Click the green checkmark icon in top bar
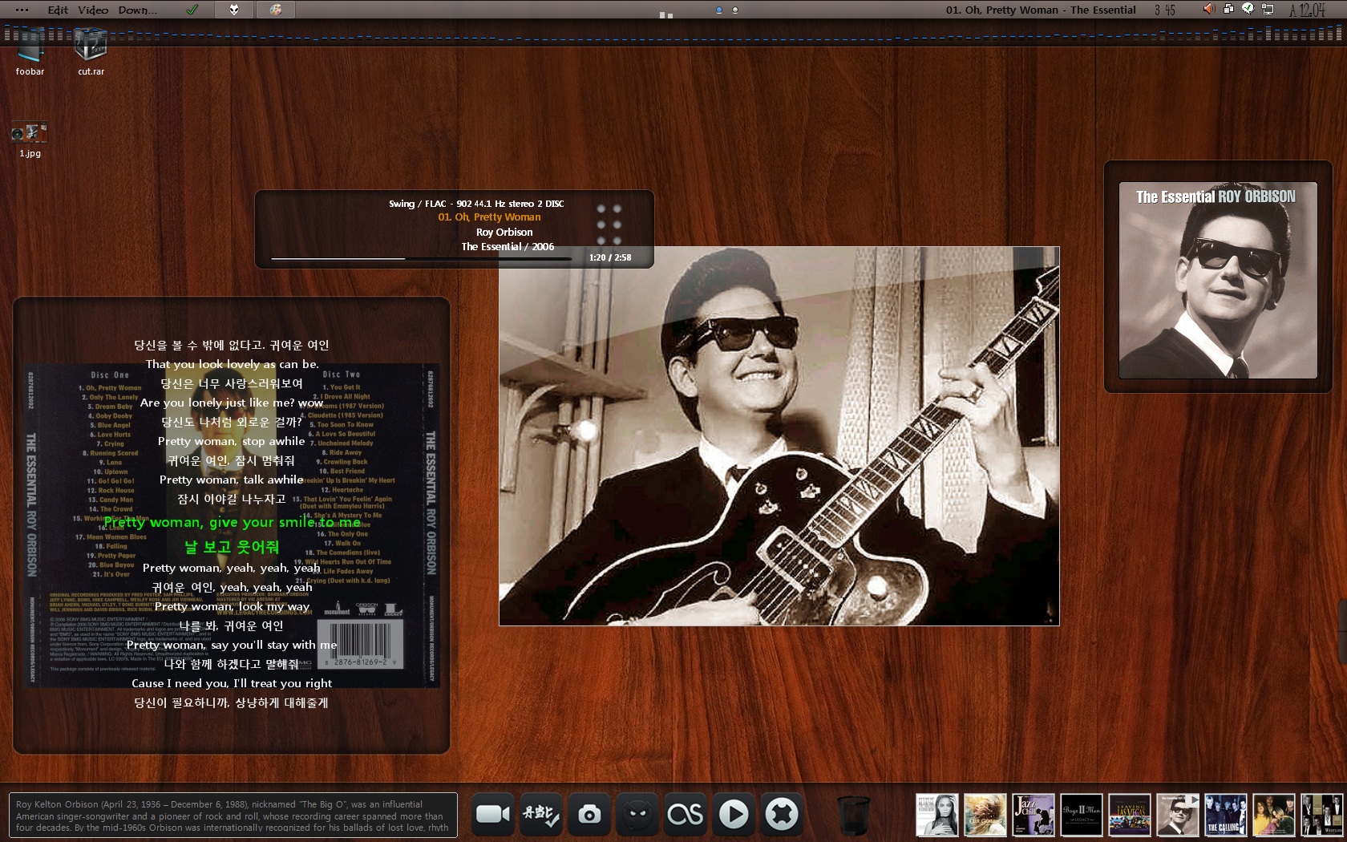Viewport: 1347px width, 842px height. tap(192, 10)
